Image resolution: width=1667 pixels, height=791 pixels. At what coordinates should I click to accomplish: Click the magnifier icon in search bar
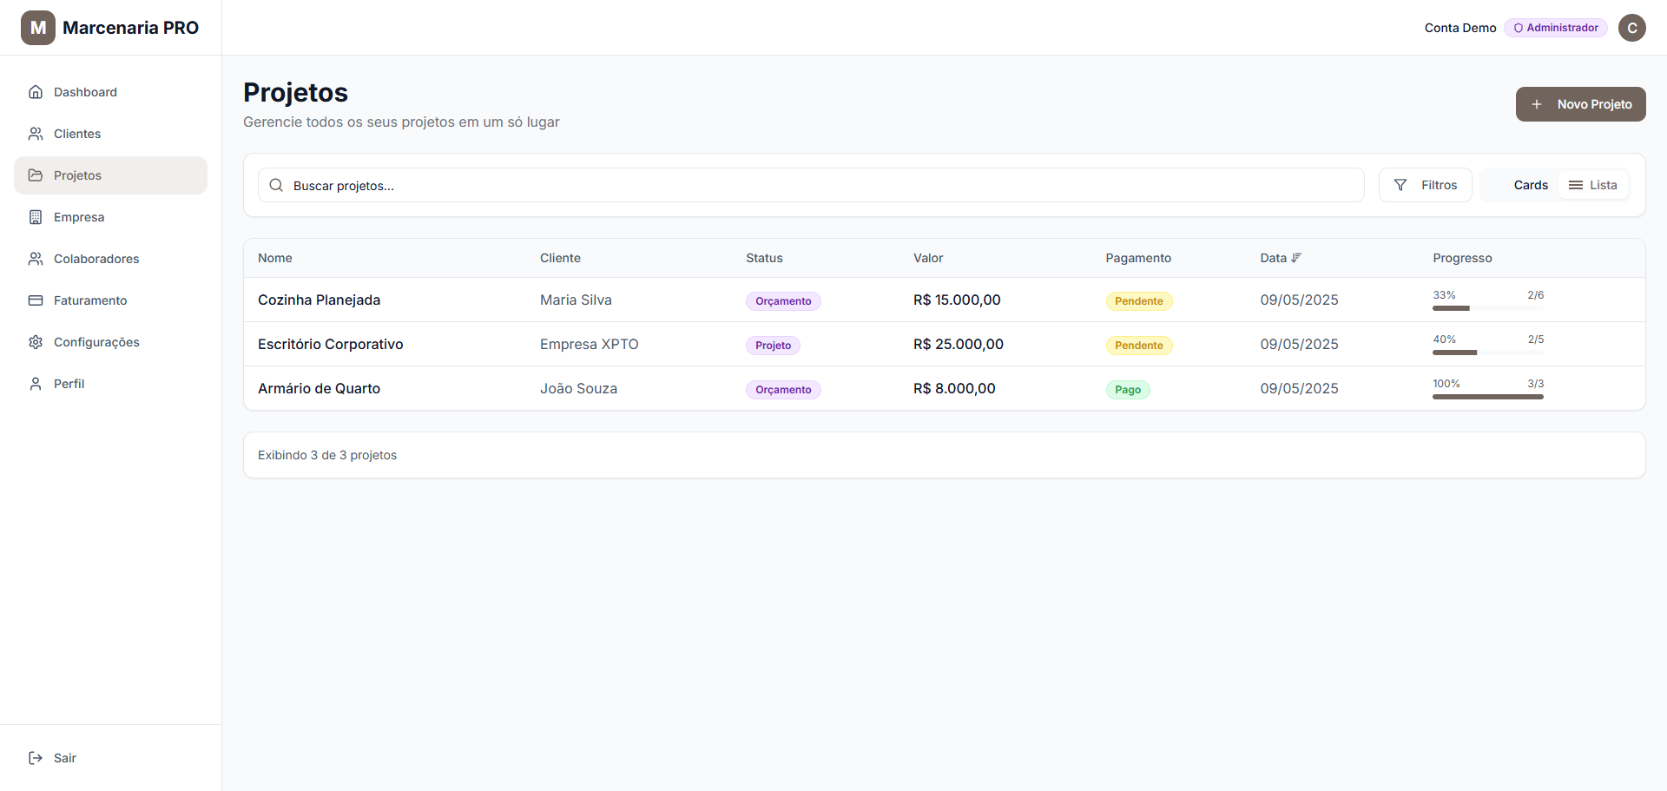276,185
